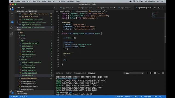Open register.page.html in explorer tree
This screenshot has width=175, height=98.
[x=28, y=68]
